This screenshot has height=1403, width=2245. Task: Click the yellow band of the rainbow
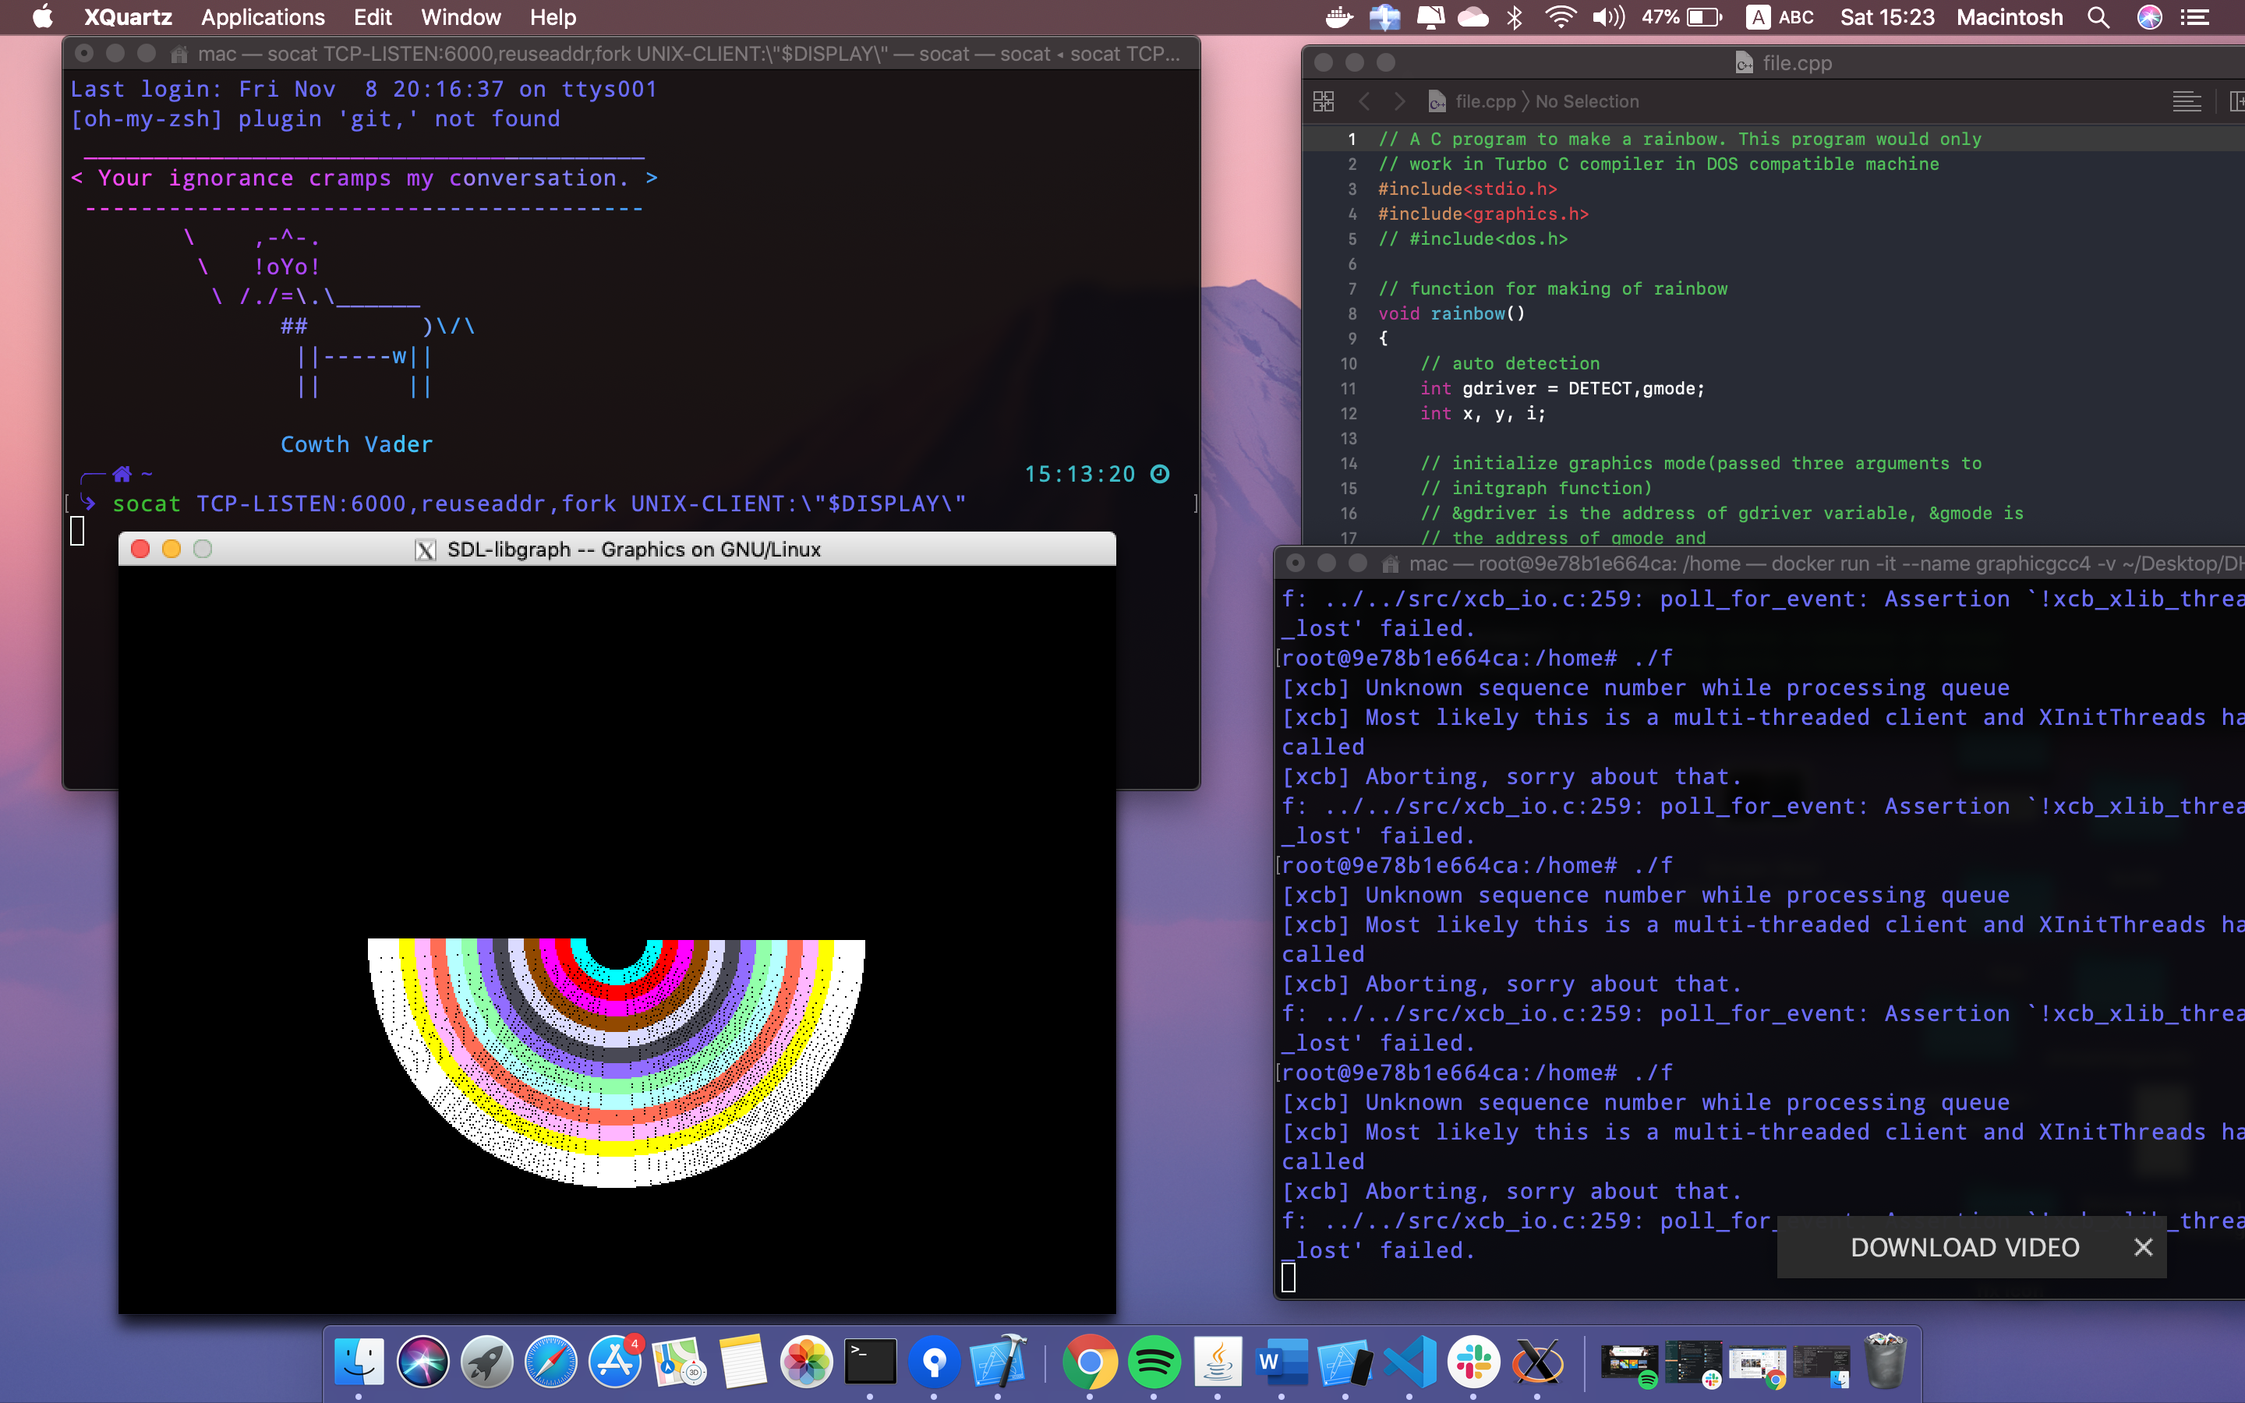coord(615,1148)
